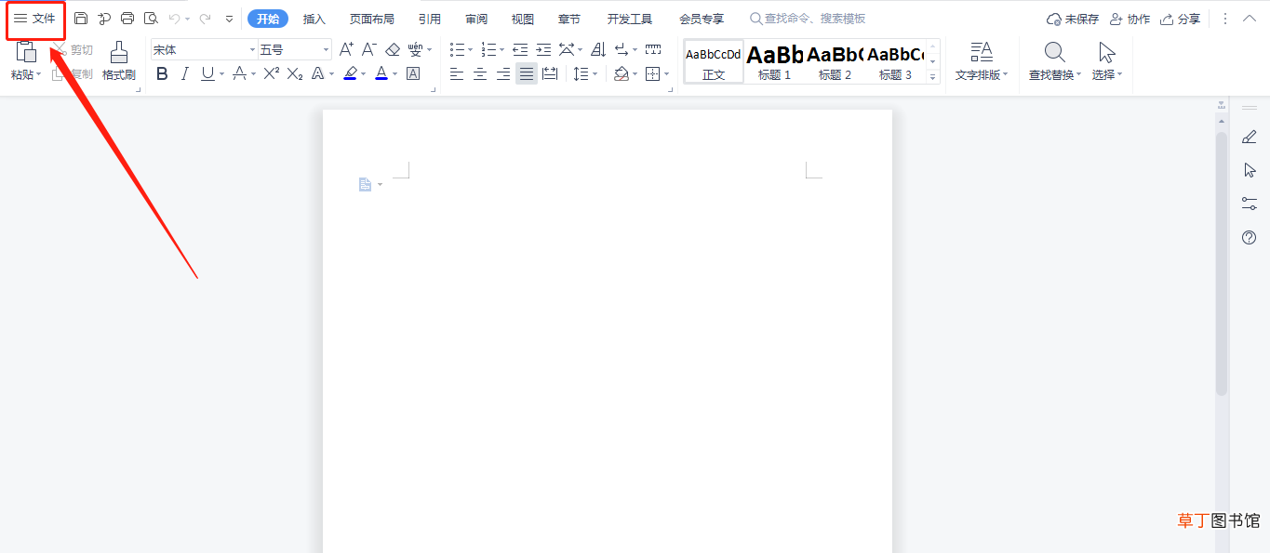1270x553 pixels.
Task: Open the 查找替换 dropdown
Action: pos(1055,74)
